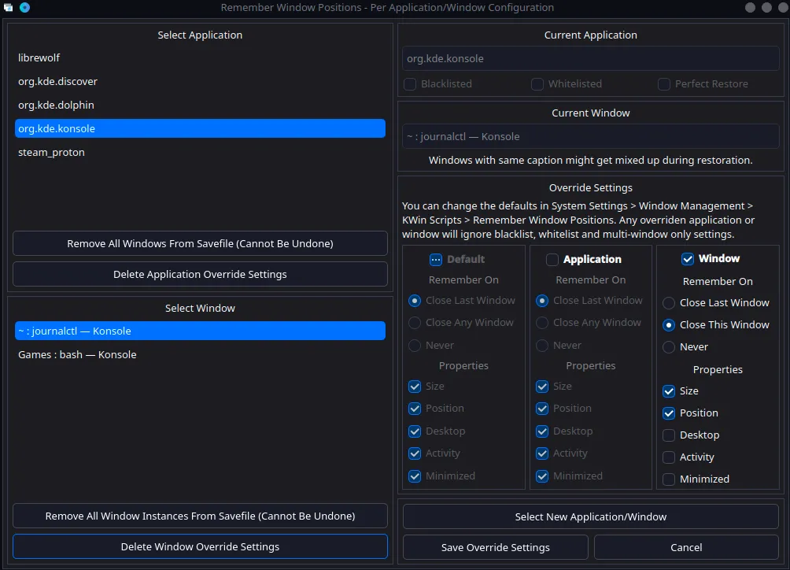Image resolution: width=790 pixels, height=570 pixels.
Task: Check Minimized under the Window column
Action: point(669,479)
